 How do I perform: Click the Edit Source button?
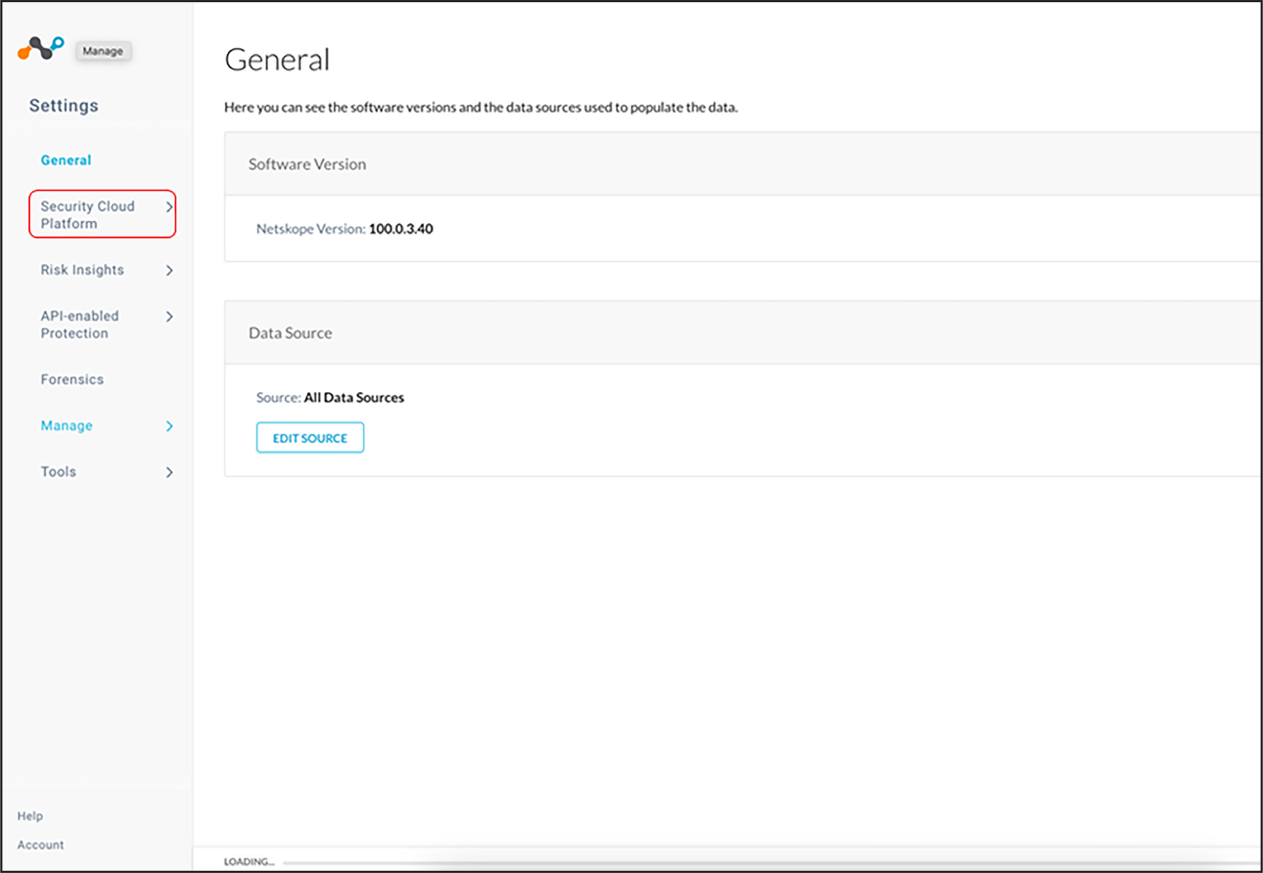tap(310, 437)
